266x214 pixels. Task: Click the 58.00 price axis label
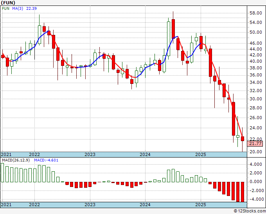(x=256, y=13)
